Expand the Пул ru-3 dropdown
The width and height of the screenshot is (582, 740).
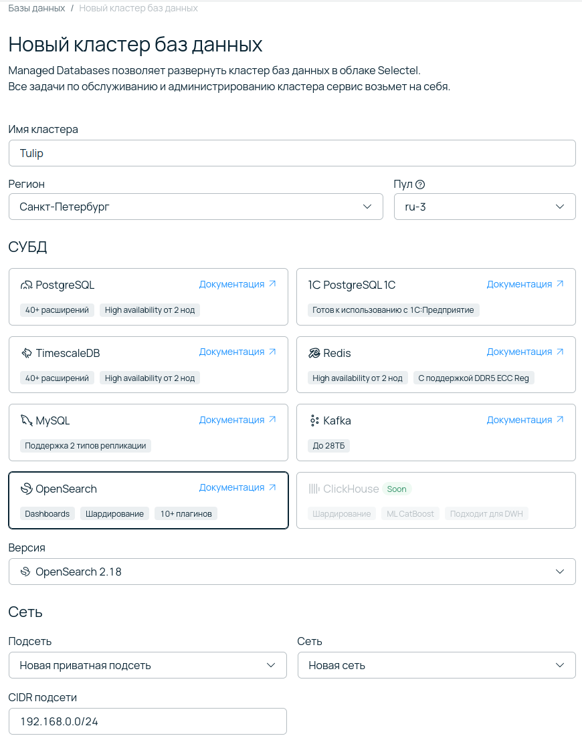pos(484,207)
